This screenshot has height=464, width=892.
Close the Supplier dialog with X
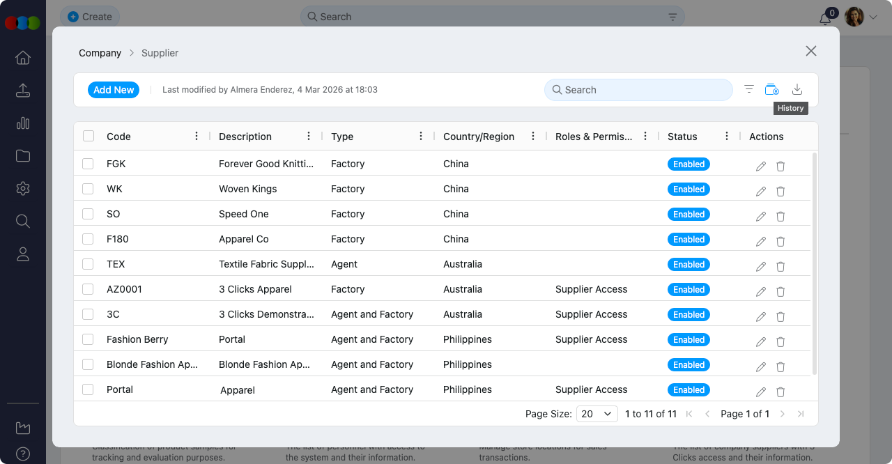810,51
